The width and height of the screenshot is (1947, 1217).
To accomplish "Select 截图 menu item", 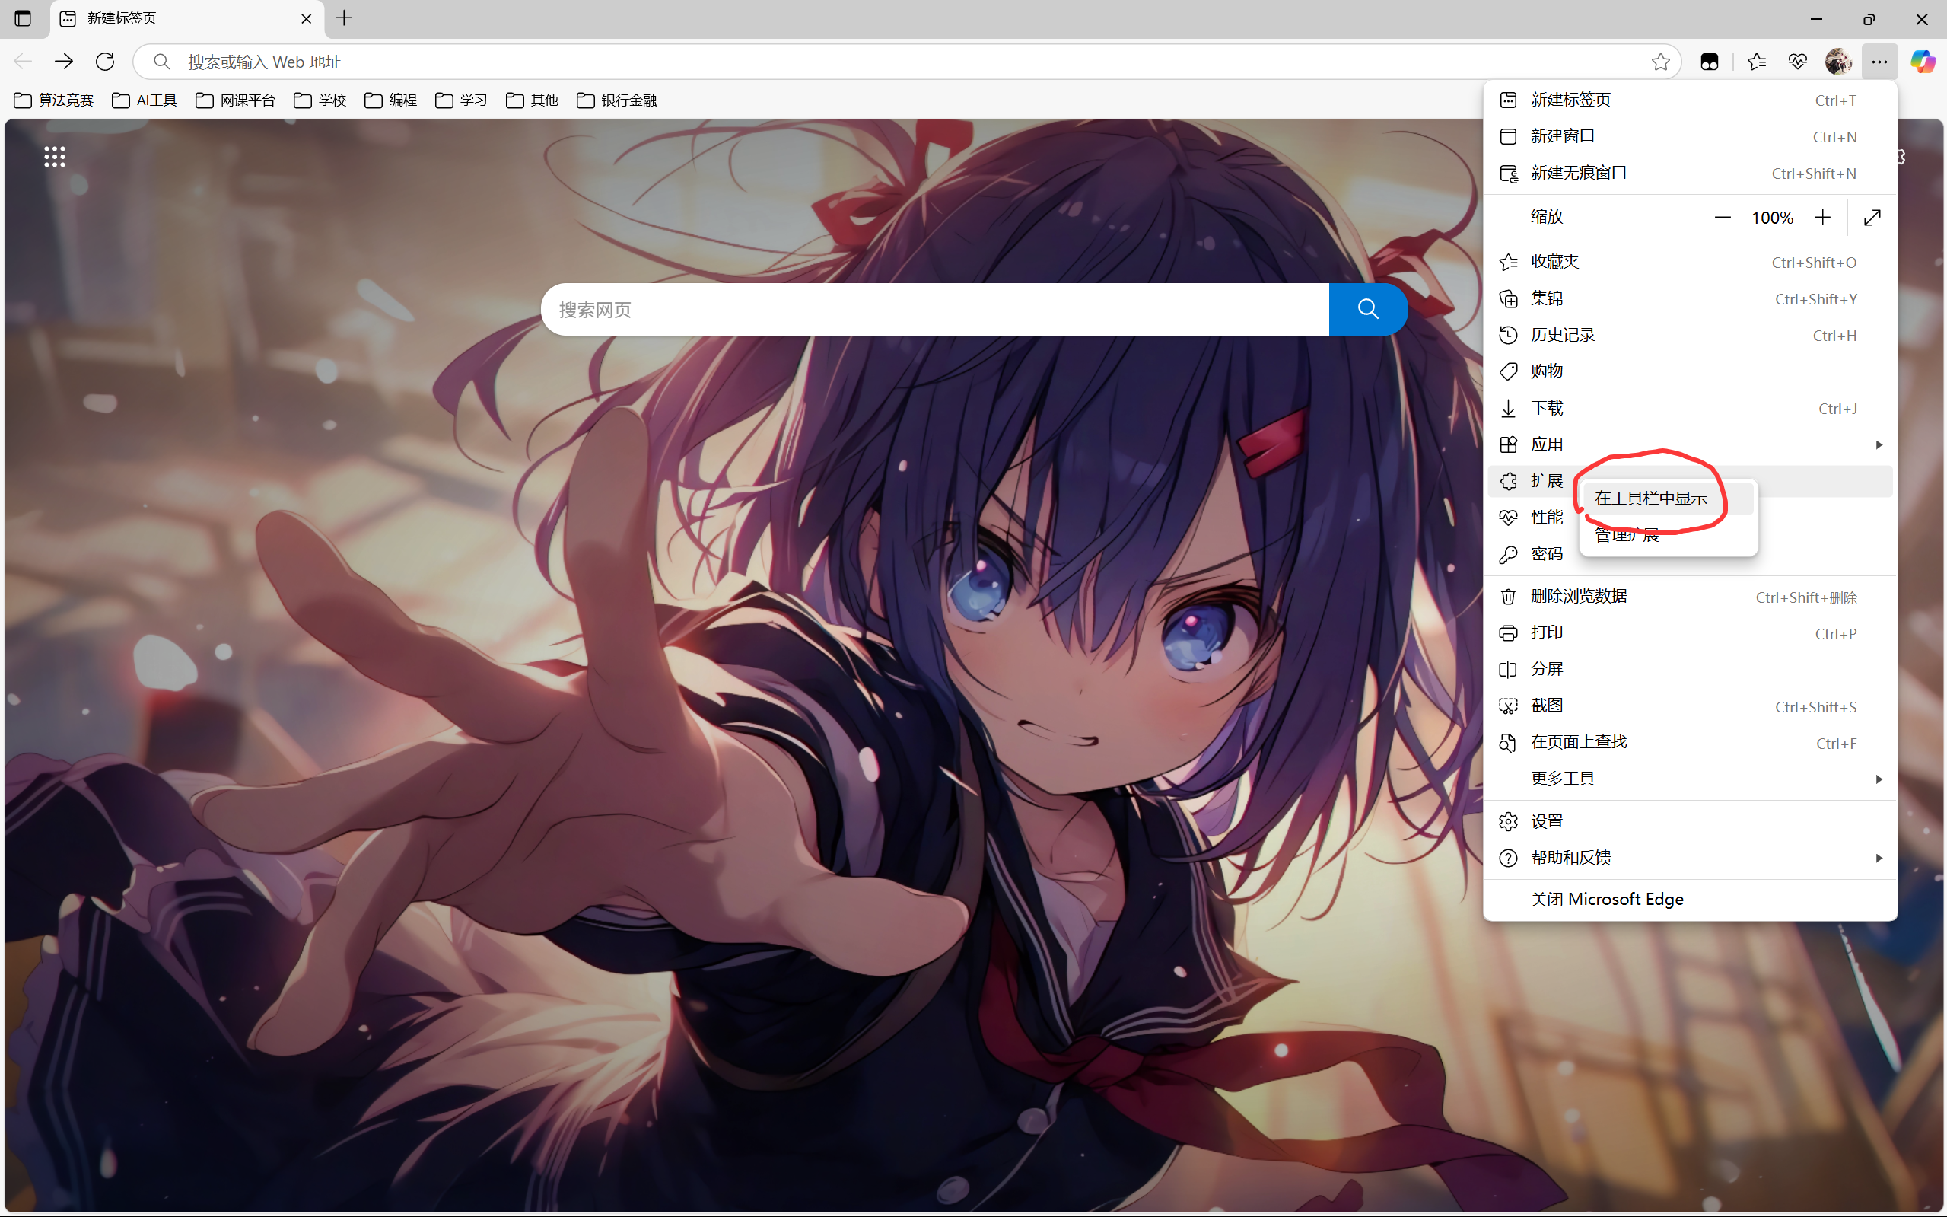I will [x=1690, y=706].
